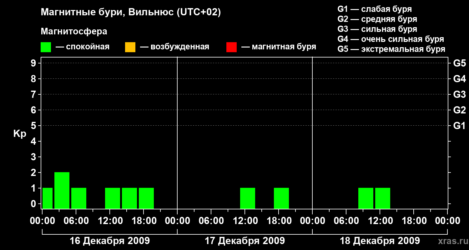The height and width of the screenshot is (250, 469).
Task: Click the 18:00 tick label for 18 Декабря
Action: pos(414,221)
